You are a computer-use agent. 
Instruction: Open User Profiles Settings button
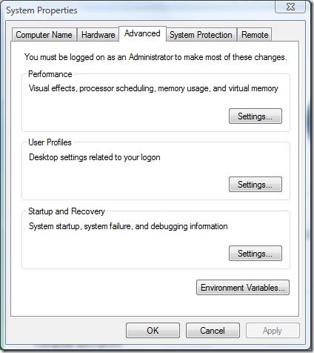click(255, 185)
